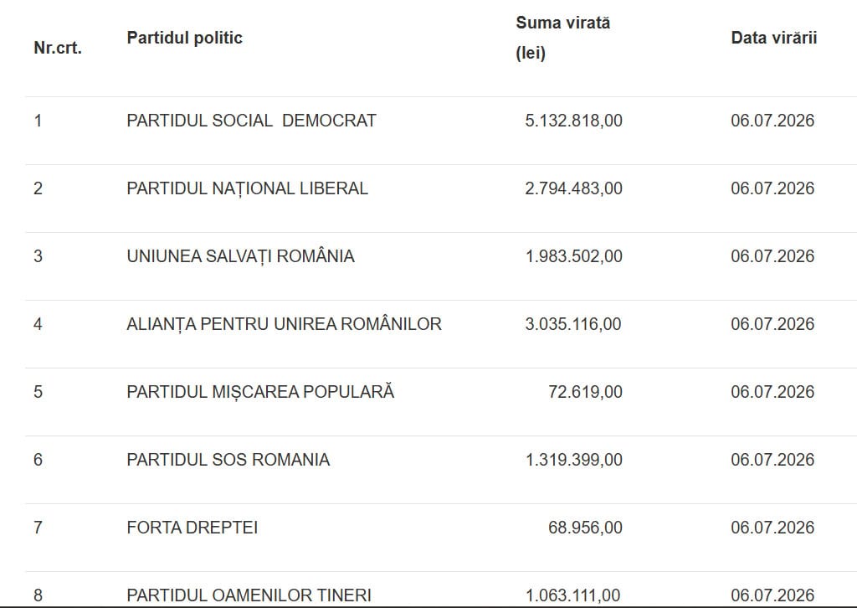Select the PARTIDUL OAMENILOR TINERI cell

pos(249,595)
